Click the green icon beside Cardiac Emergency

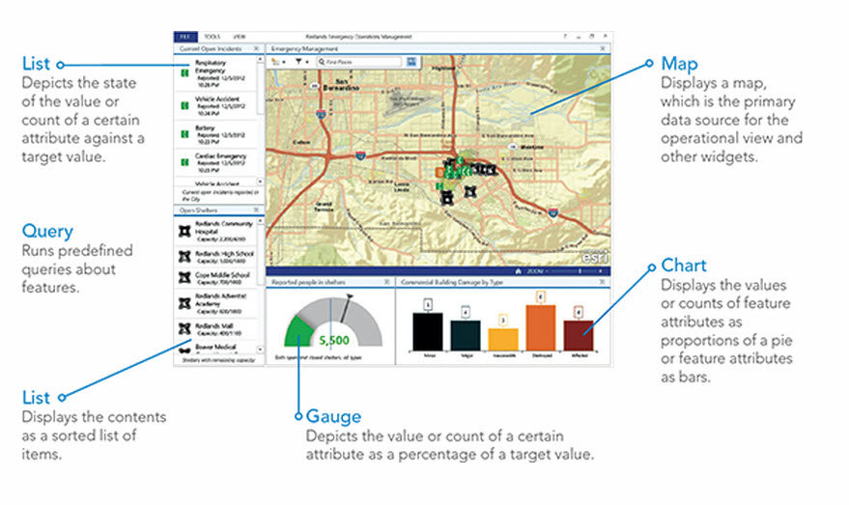tap(185, 162)
